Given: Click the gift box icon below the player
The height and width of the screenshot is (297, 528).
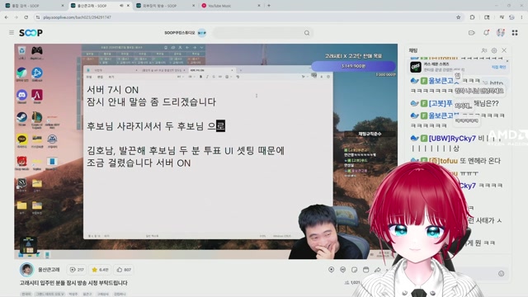Looking at the screenshot, I should [366, 270].
